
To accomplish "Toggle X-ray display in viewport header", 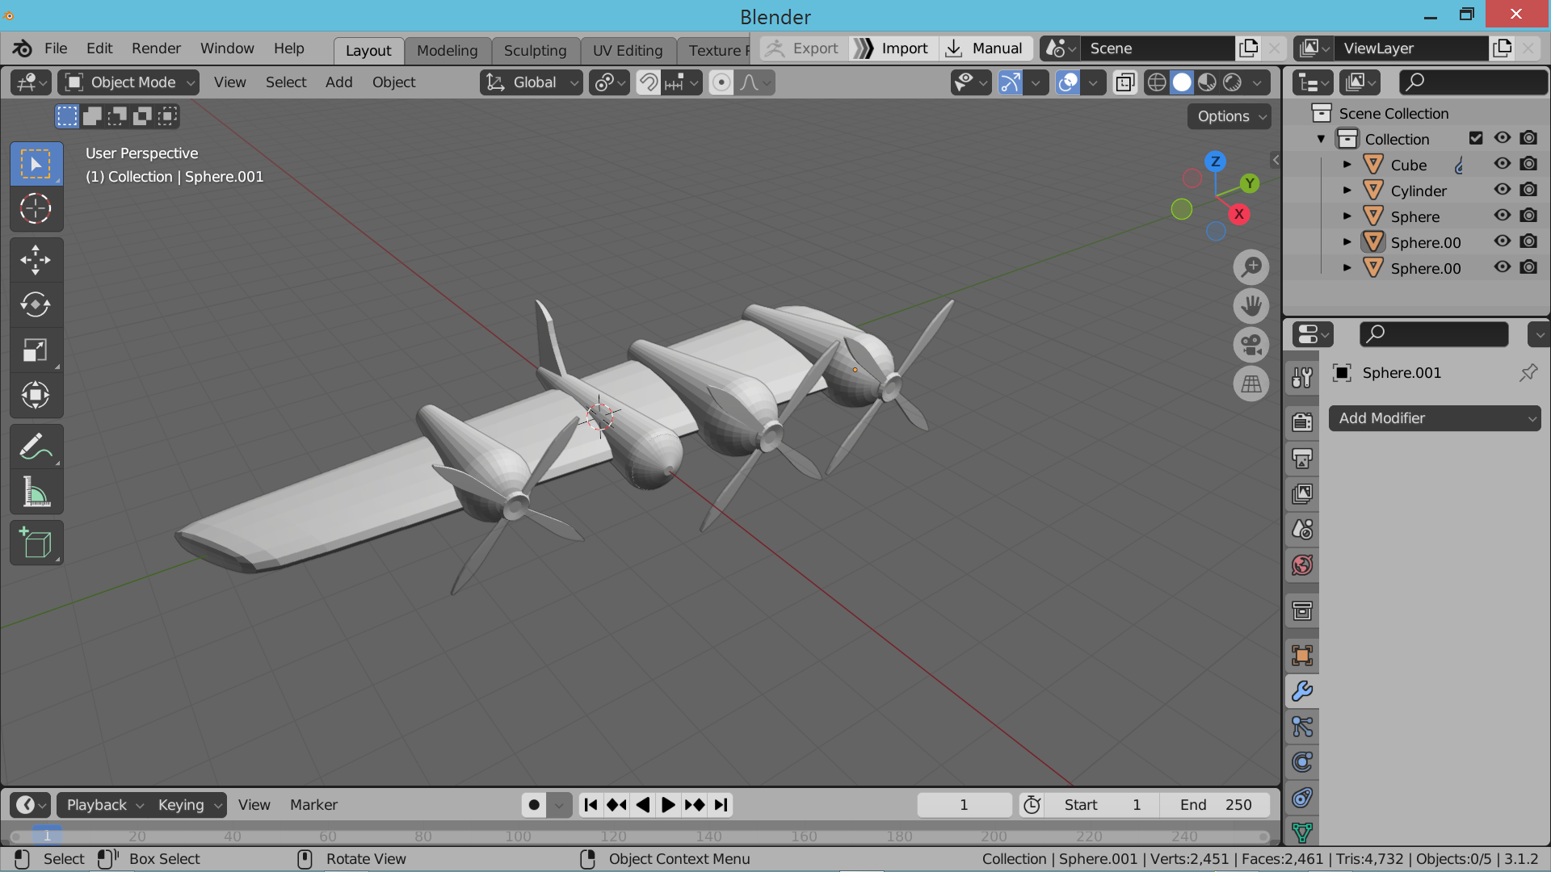I will (x=1124, y=82).
